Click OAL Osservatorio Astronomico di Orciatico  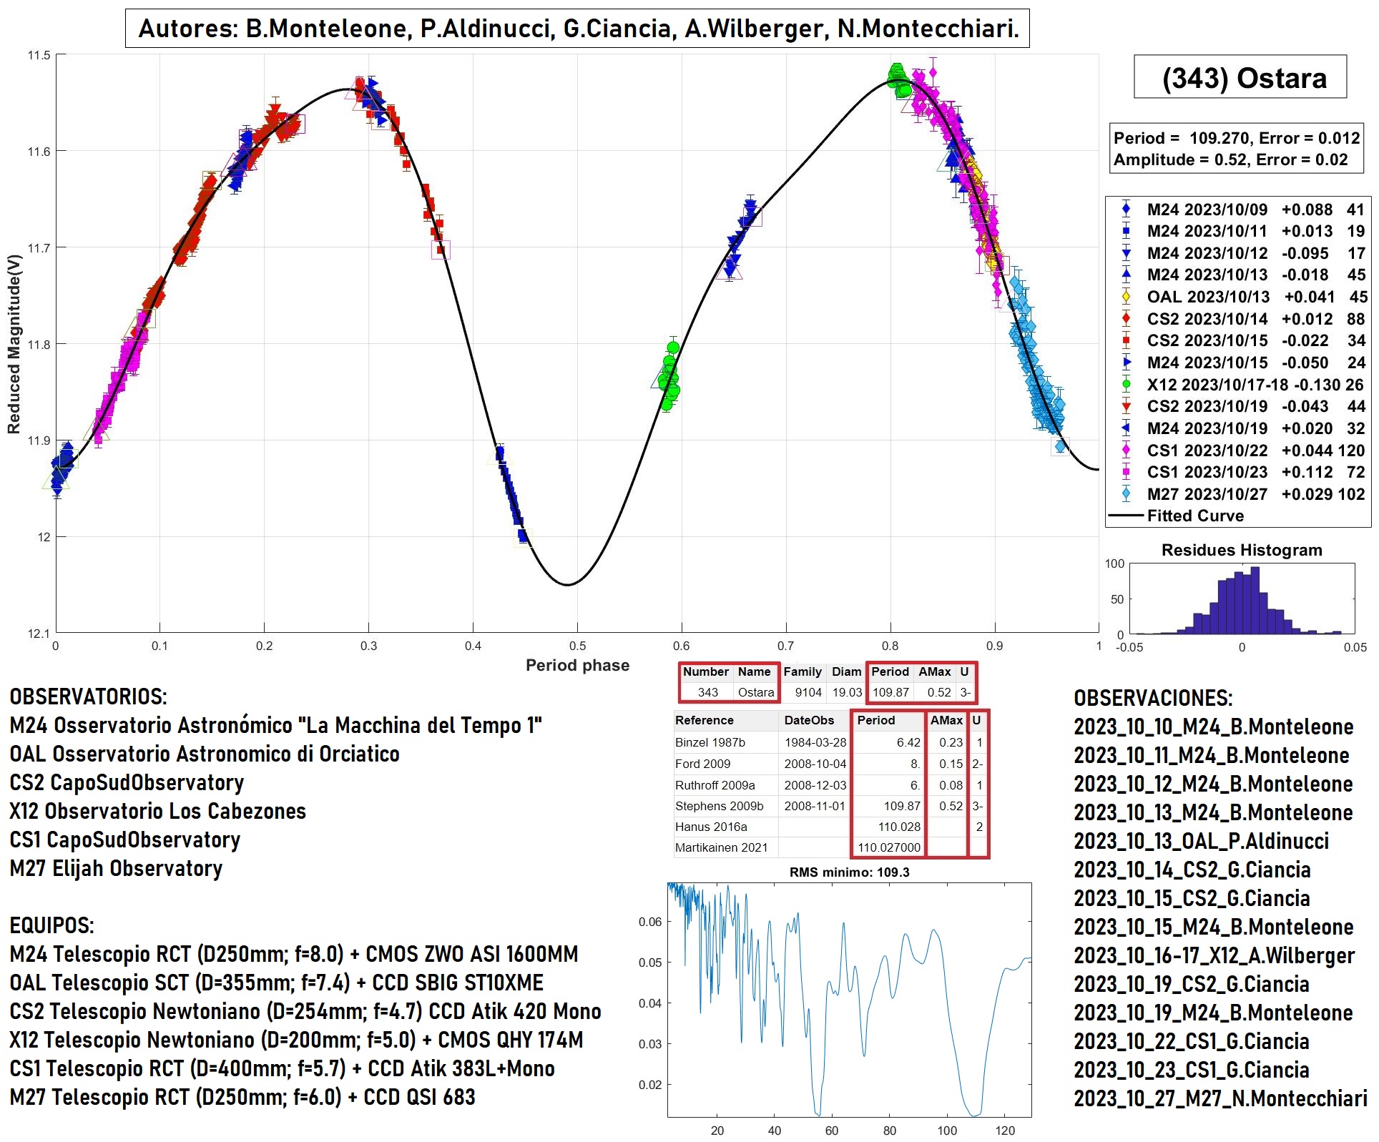point(205,754)
